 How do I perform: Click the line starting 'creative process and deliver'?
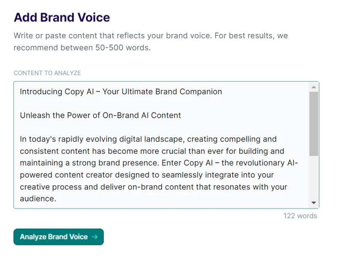click(x=153, y=187)
